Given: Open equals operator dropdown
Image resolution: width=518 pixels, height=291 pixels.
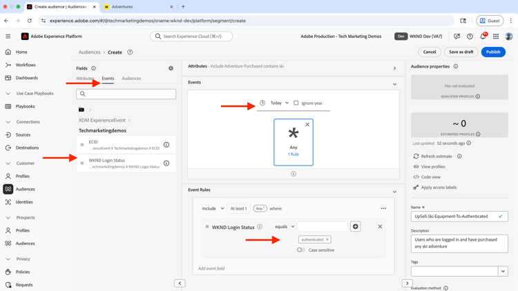Looking at the screenshot, I should click(285, 227).
